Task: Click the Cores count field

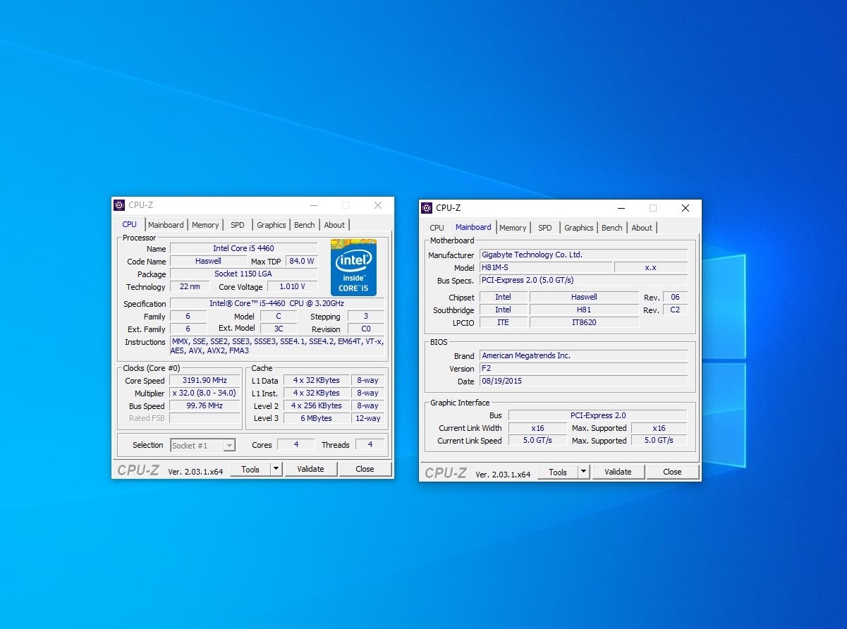Action: tap(295, 444)
